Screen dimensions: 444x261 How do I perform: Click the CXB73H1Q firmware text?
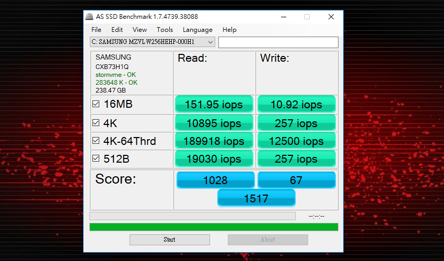tap(112, 67)
